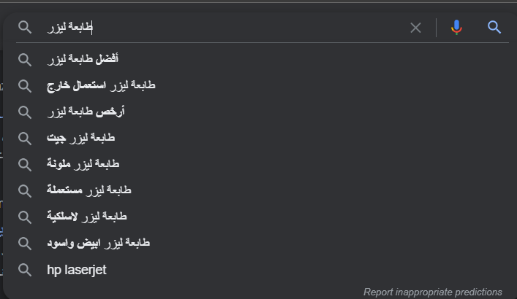The height and width of the screenshot is (299, 517).
Task: Select the suggestion طابعة ليزر لاسلكية
Action: pyautogui.click(x=86, y=217)
